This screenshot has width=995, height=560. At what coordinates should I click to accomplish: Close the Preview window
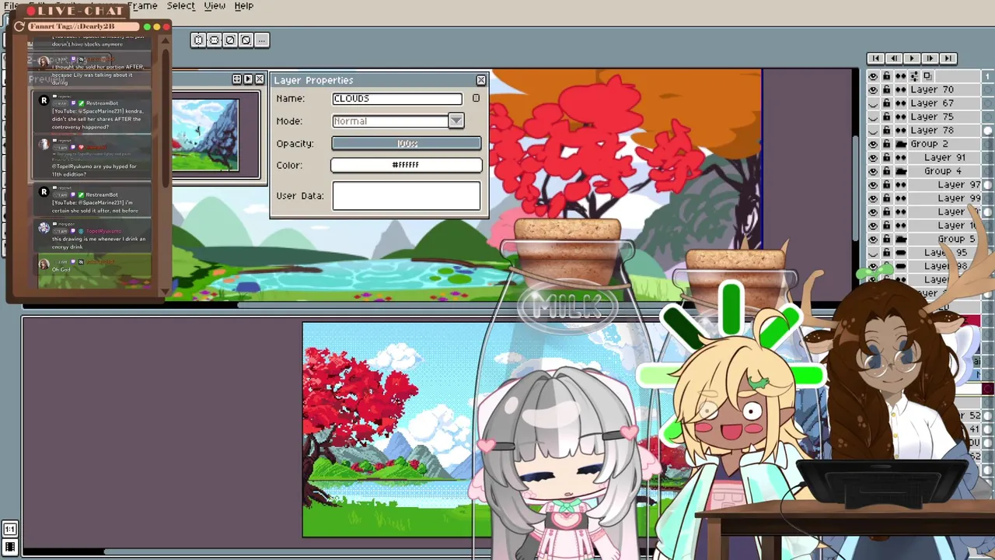point(260,79)
